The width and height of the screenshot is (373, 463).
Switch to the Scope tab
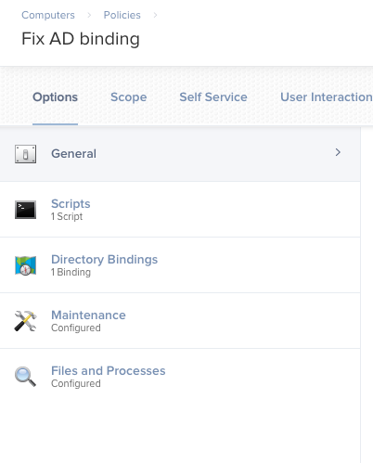129,97
